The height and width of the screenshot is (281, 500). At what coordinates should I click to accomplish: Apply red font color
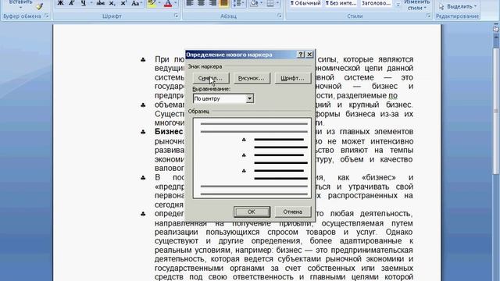coord(168,3)
